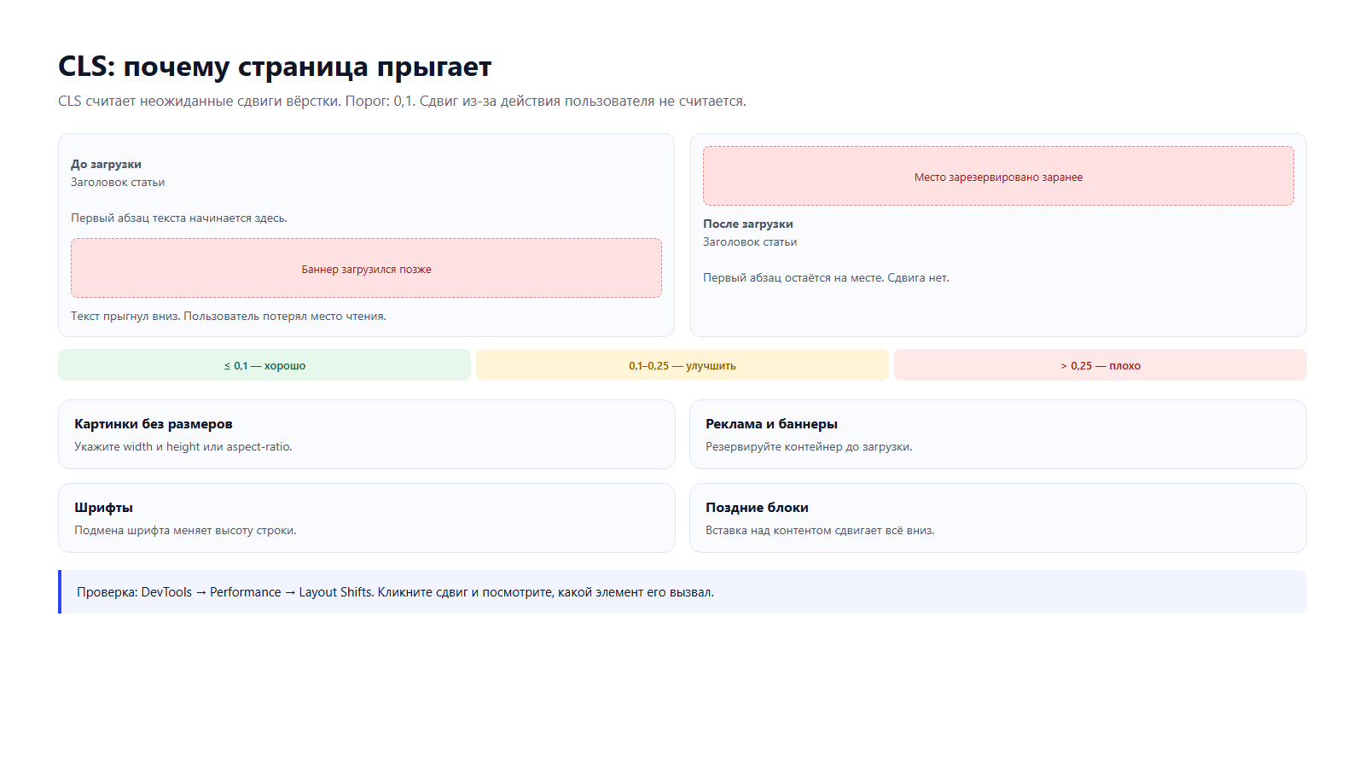This screenshot has width=1365, height=768.
Task: Click the subtitle starting 'CLS считает неожиданные сдвиги'
Action: point(402,101)
